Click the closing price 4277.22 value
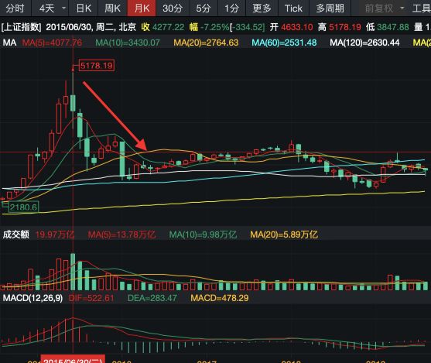431x363 pixels. pyautogui.click(x=168, y=27)
